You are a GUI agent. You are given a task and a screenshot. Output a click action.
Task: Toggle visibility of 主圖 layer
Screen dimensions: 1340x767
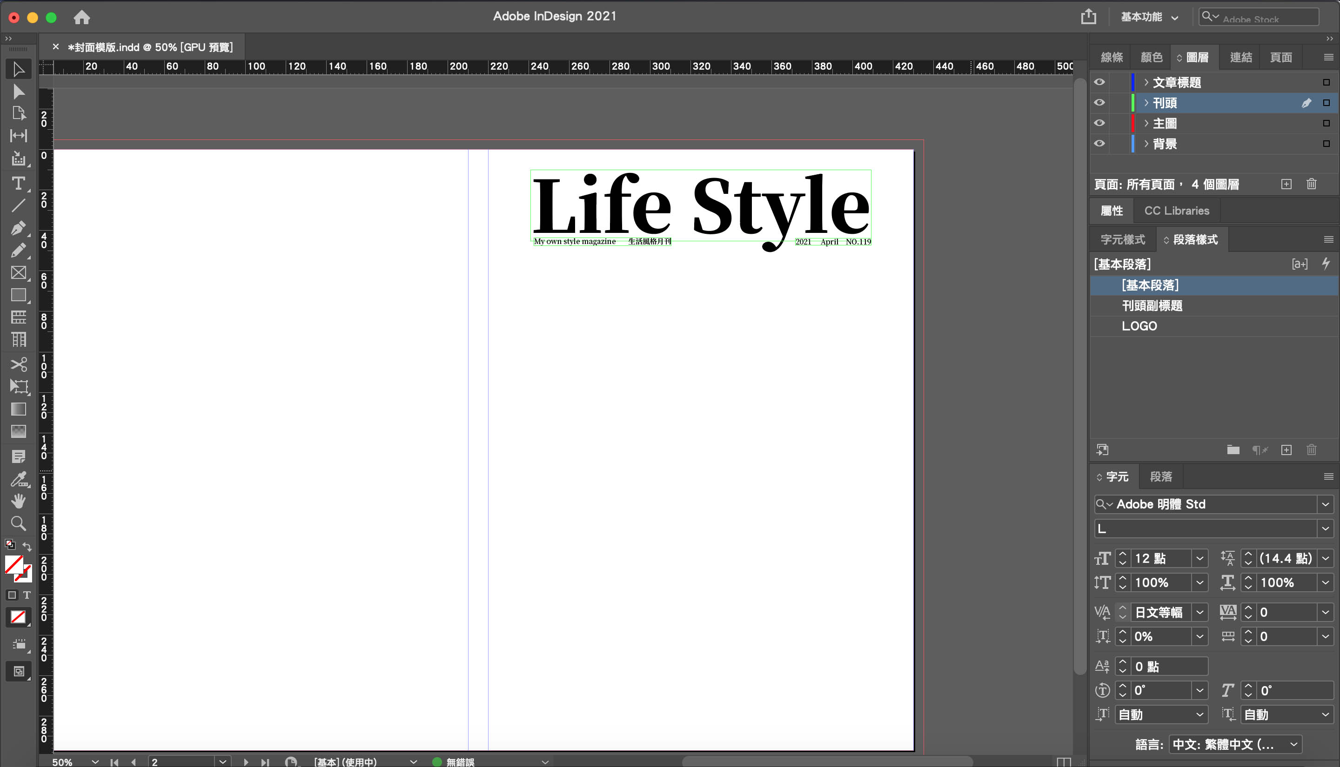[1099, 123]
